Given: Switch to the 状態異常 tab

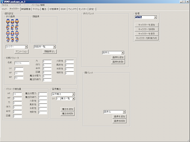Looking at the screenshot, I should click(x=54, y=9).
